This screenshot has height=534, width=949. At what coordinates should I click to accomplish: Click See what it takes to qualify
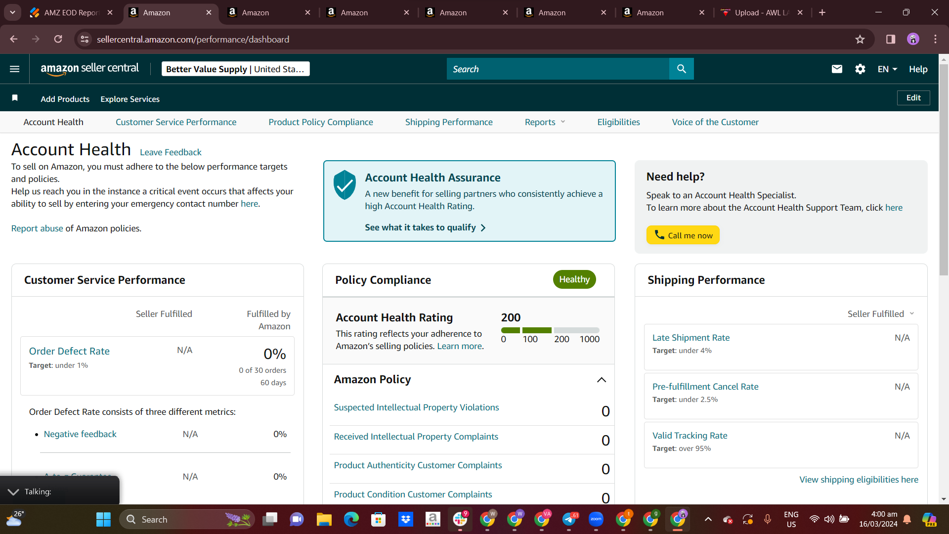[426, 227]
